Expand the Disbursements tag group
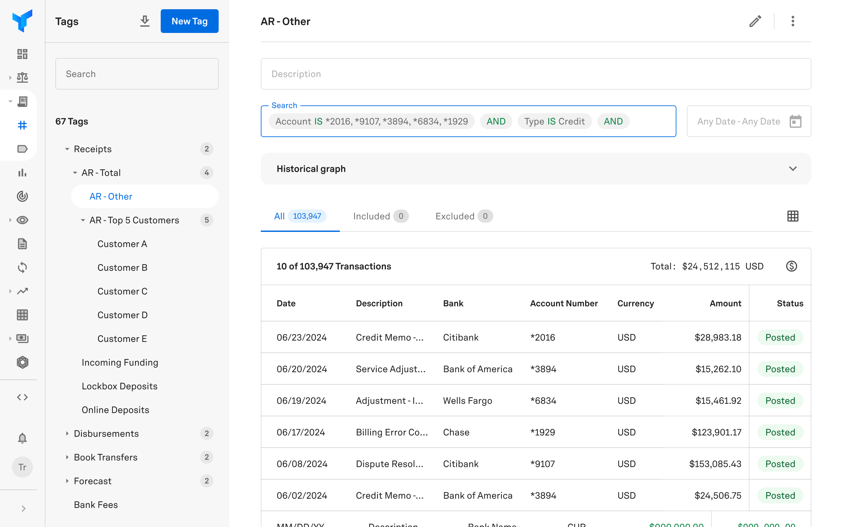Image resolution: width=843 pixels, height=527 pixels. (x=67, y=433)
